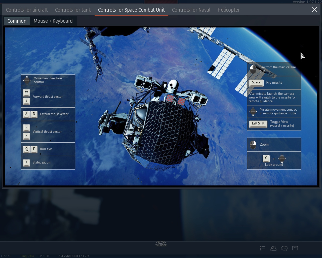This screenshot has height=258, width=322.
Task: Click the W key icon
Action: 26,92
